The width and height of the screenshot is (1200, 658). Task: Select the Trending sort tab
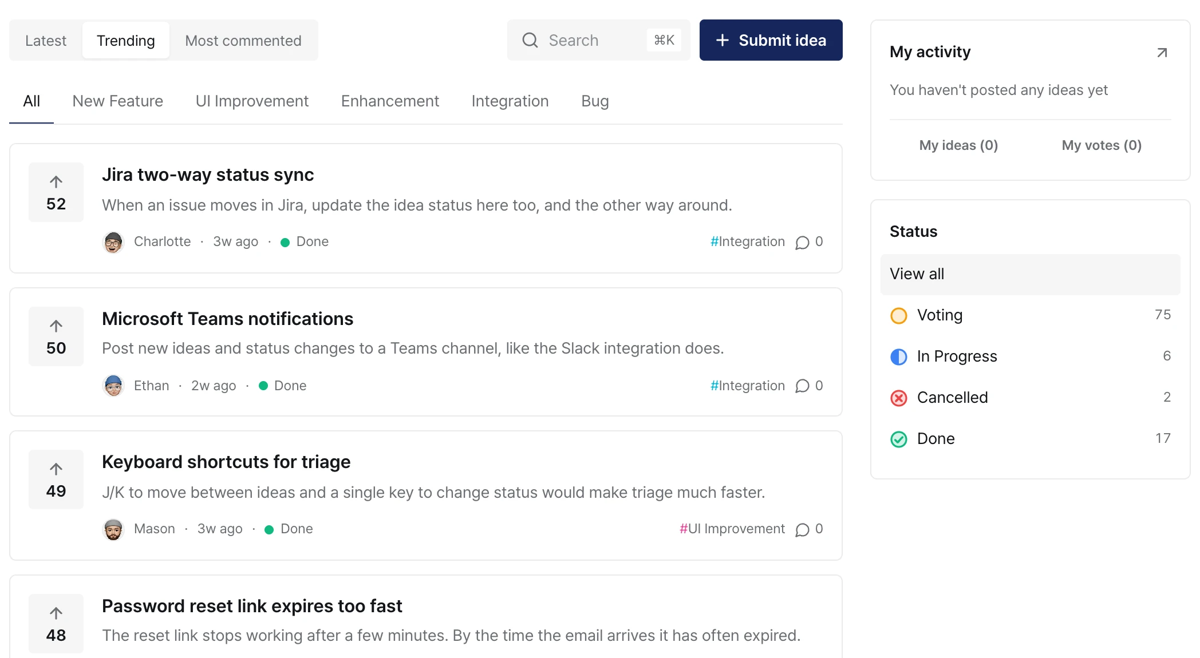tap(126, 41)
